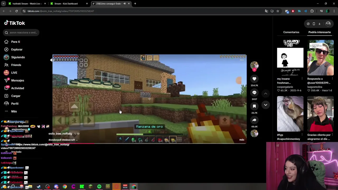This screenshot has height=190, width=338.
Task: Switch to Comentarios tab
Action: [x=291, y=32]
